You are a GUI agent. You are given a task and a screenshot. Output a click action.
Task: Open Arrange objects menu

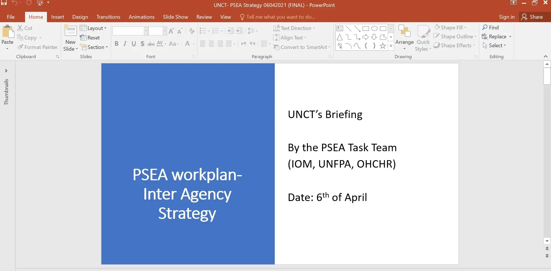tap(404, 37)
